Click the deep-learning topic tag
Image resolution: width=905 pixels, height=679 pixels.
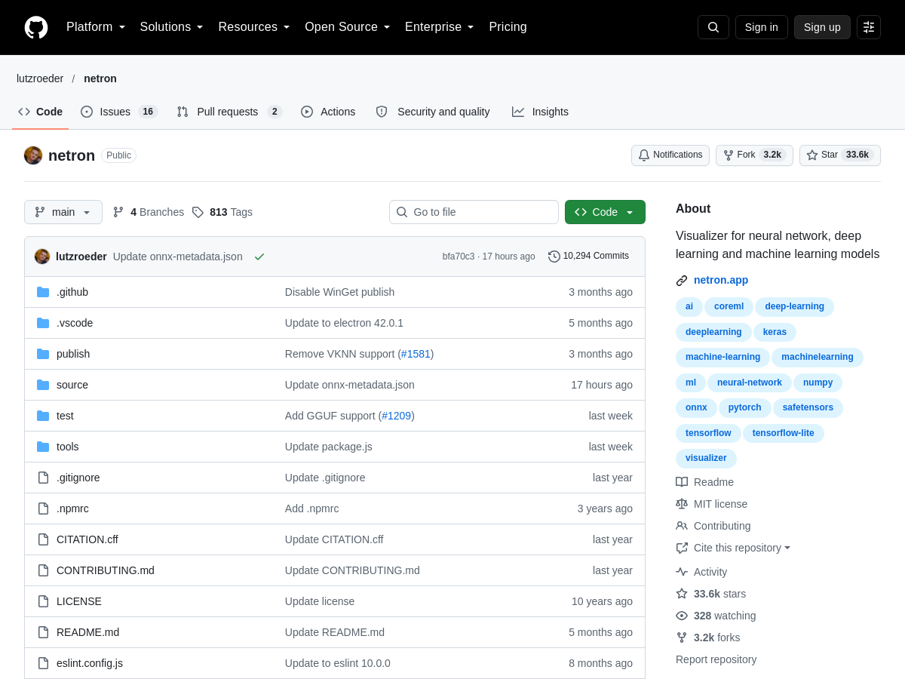tap(794, 306)
